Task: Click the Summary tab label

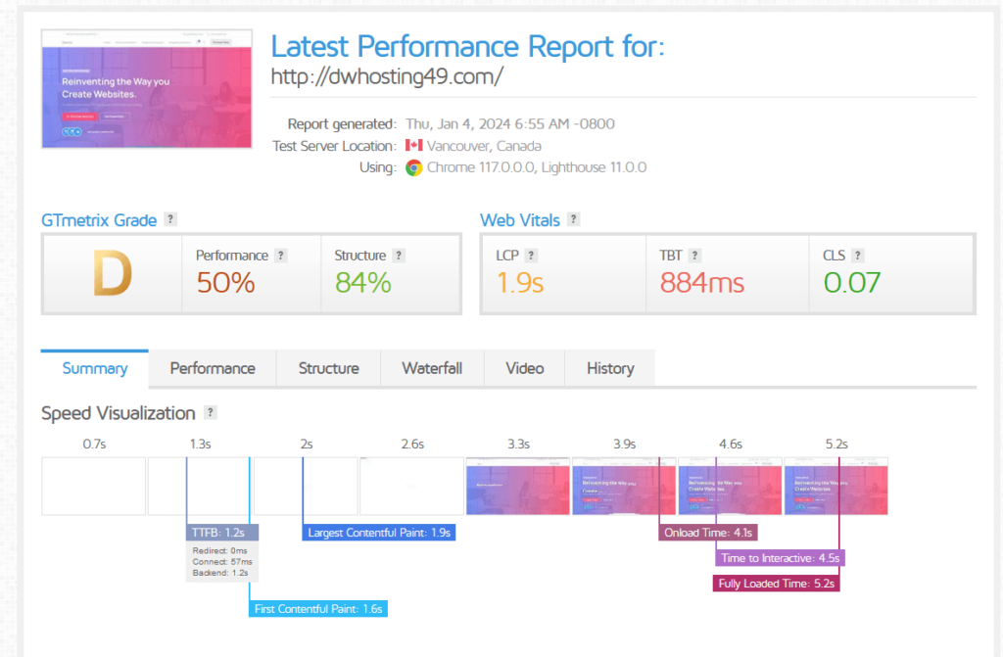Action: tap(94, 368)
